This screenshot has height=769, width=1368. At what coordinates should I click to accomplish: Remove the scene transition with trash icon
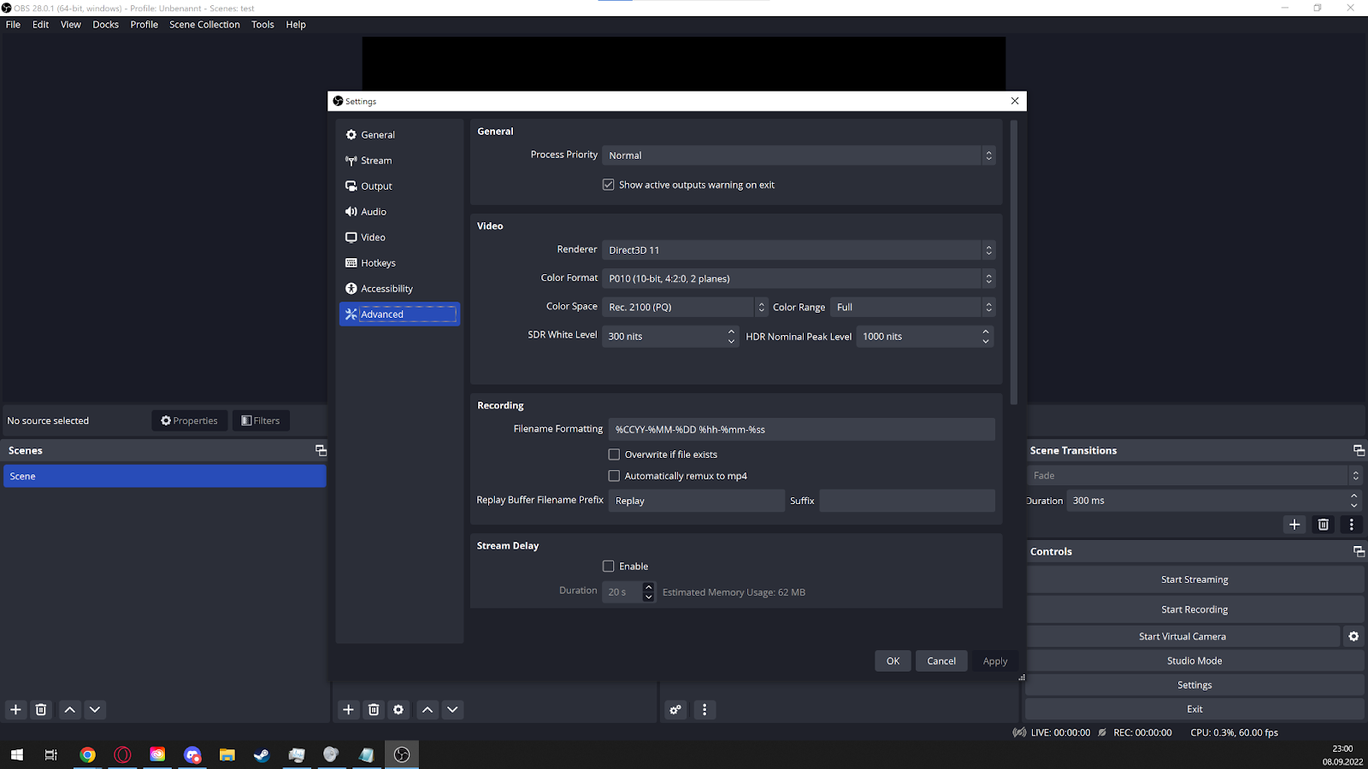coord(1324,525)
